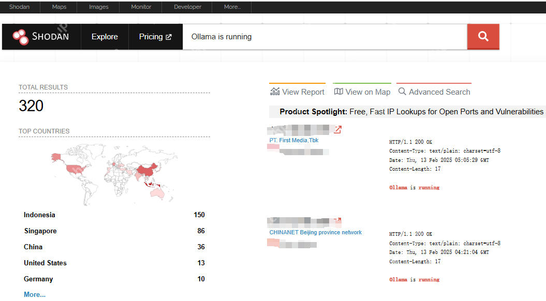Click the View on Map icon
546x301 pixels.
tap(338, 92)
